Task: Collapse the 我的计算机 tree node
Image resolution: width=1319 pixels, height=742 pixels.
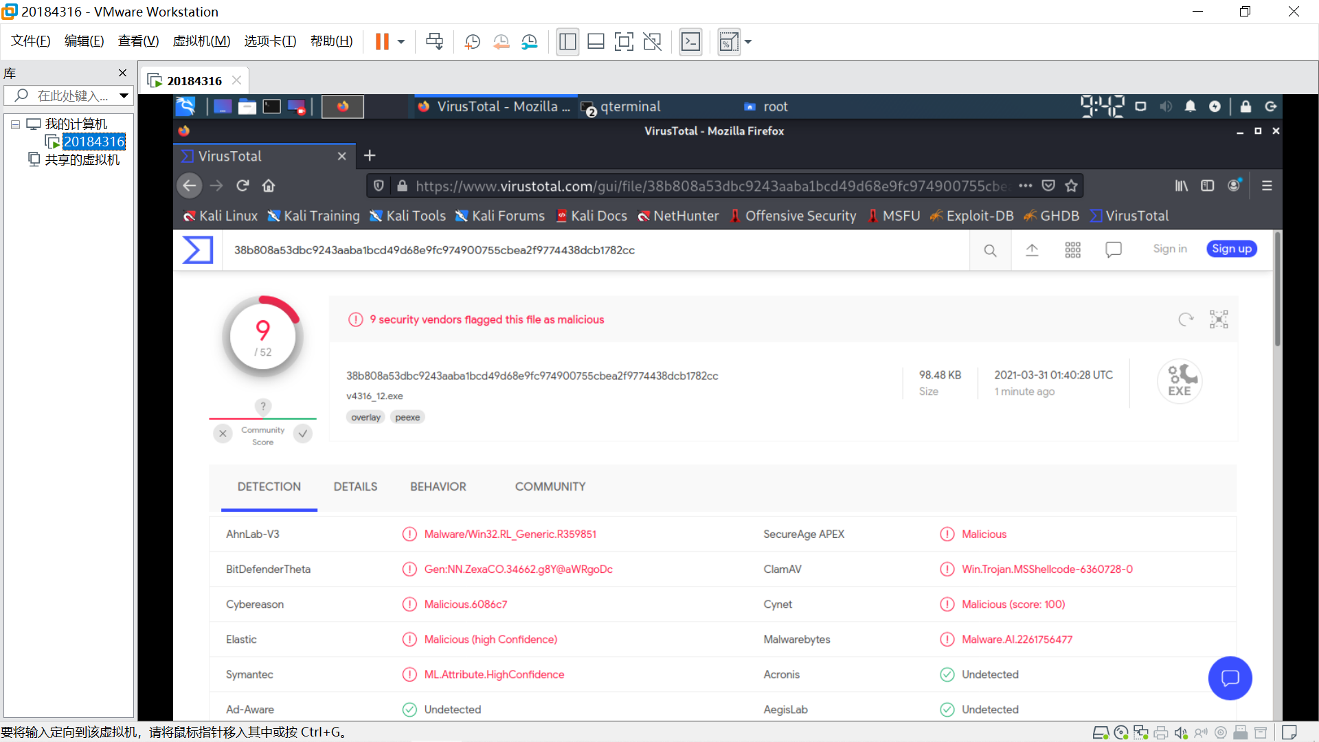Action: [x=15, y=124]
